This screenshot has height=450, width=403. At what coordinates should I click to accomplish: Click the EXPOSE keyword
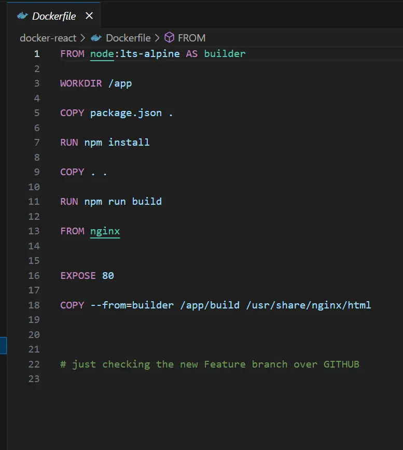(x=78, y=276)
